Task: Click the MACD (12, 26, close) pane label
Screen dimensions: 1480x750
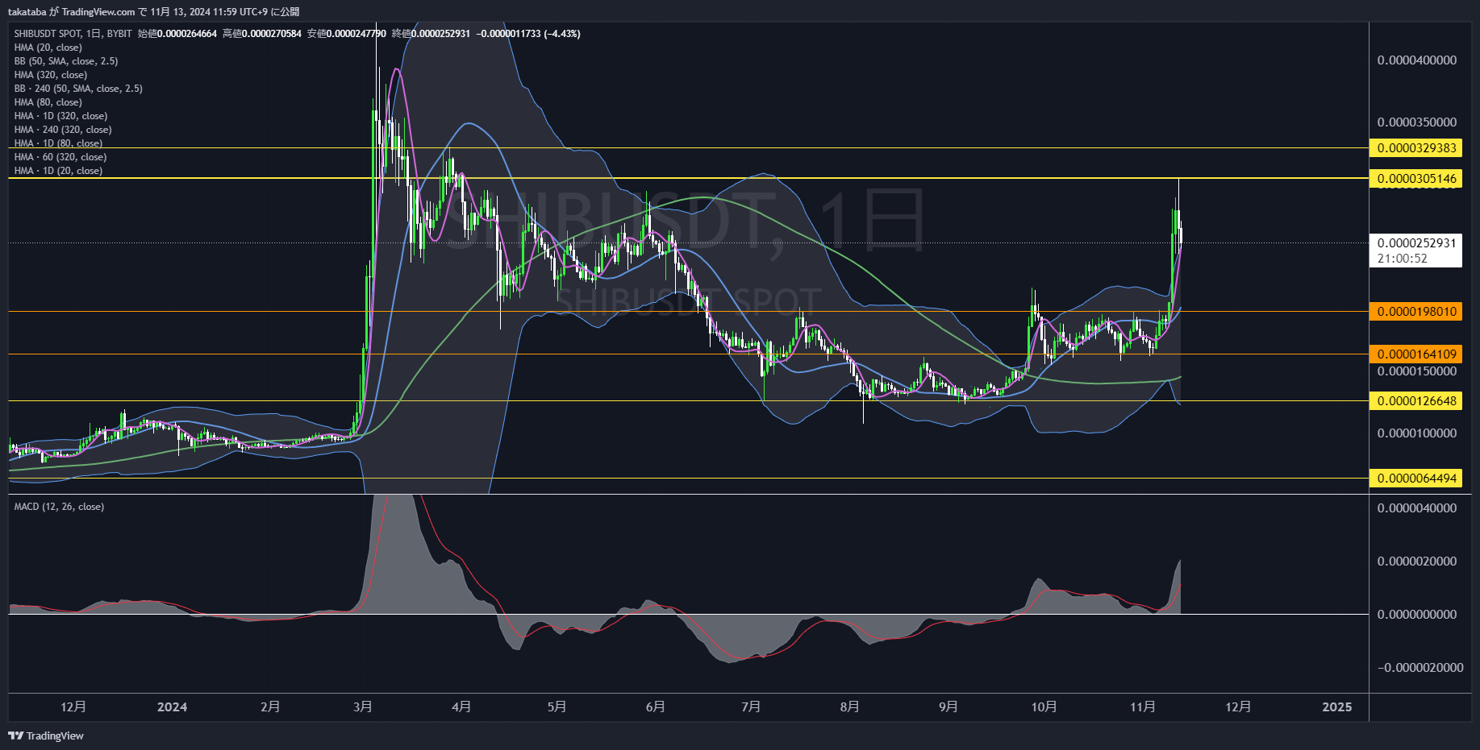Action: pos(59,507)
